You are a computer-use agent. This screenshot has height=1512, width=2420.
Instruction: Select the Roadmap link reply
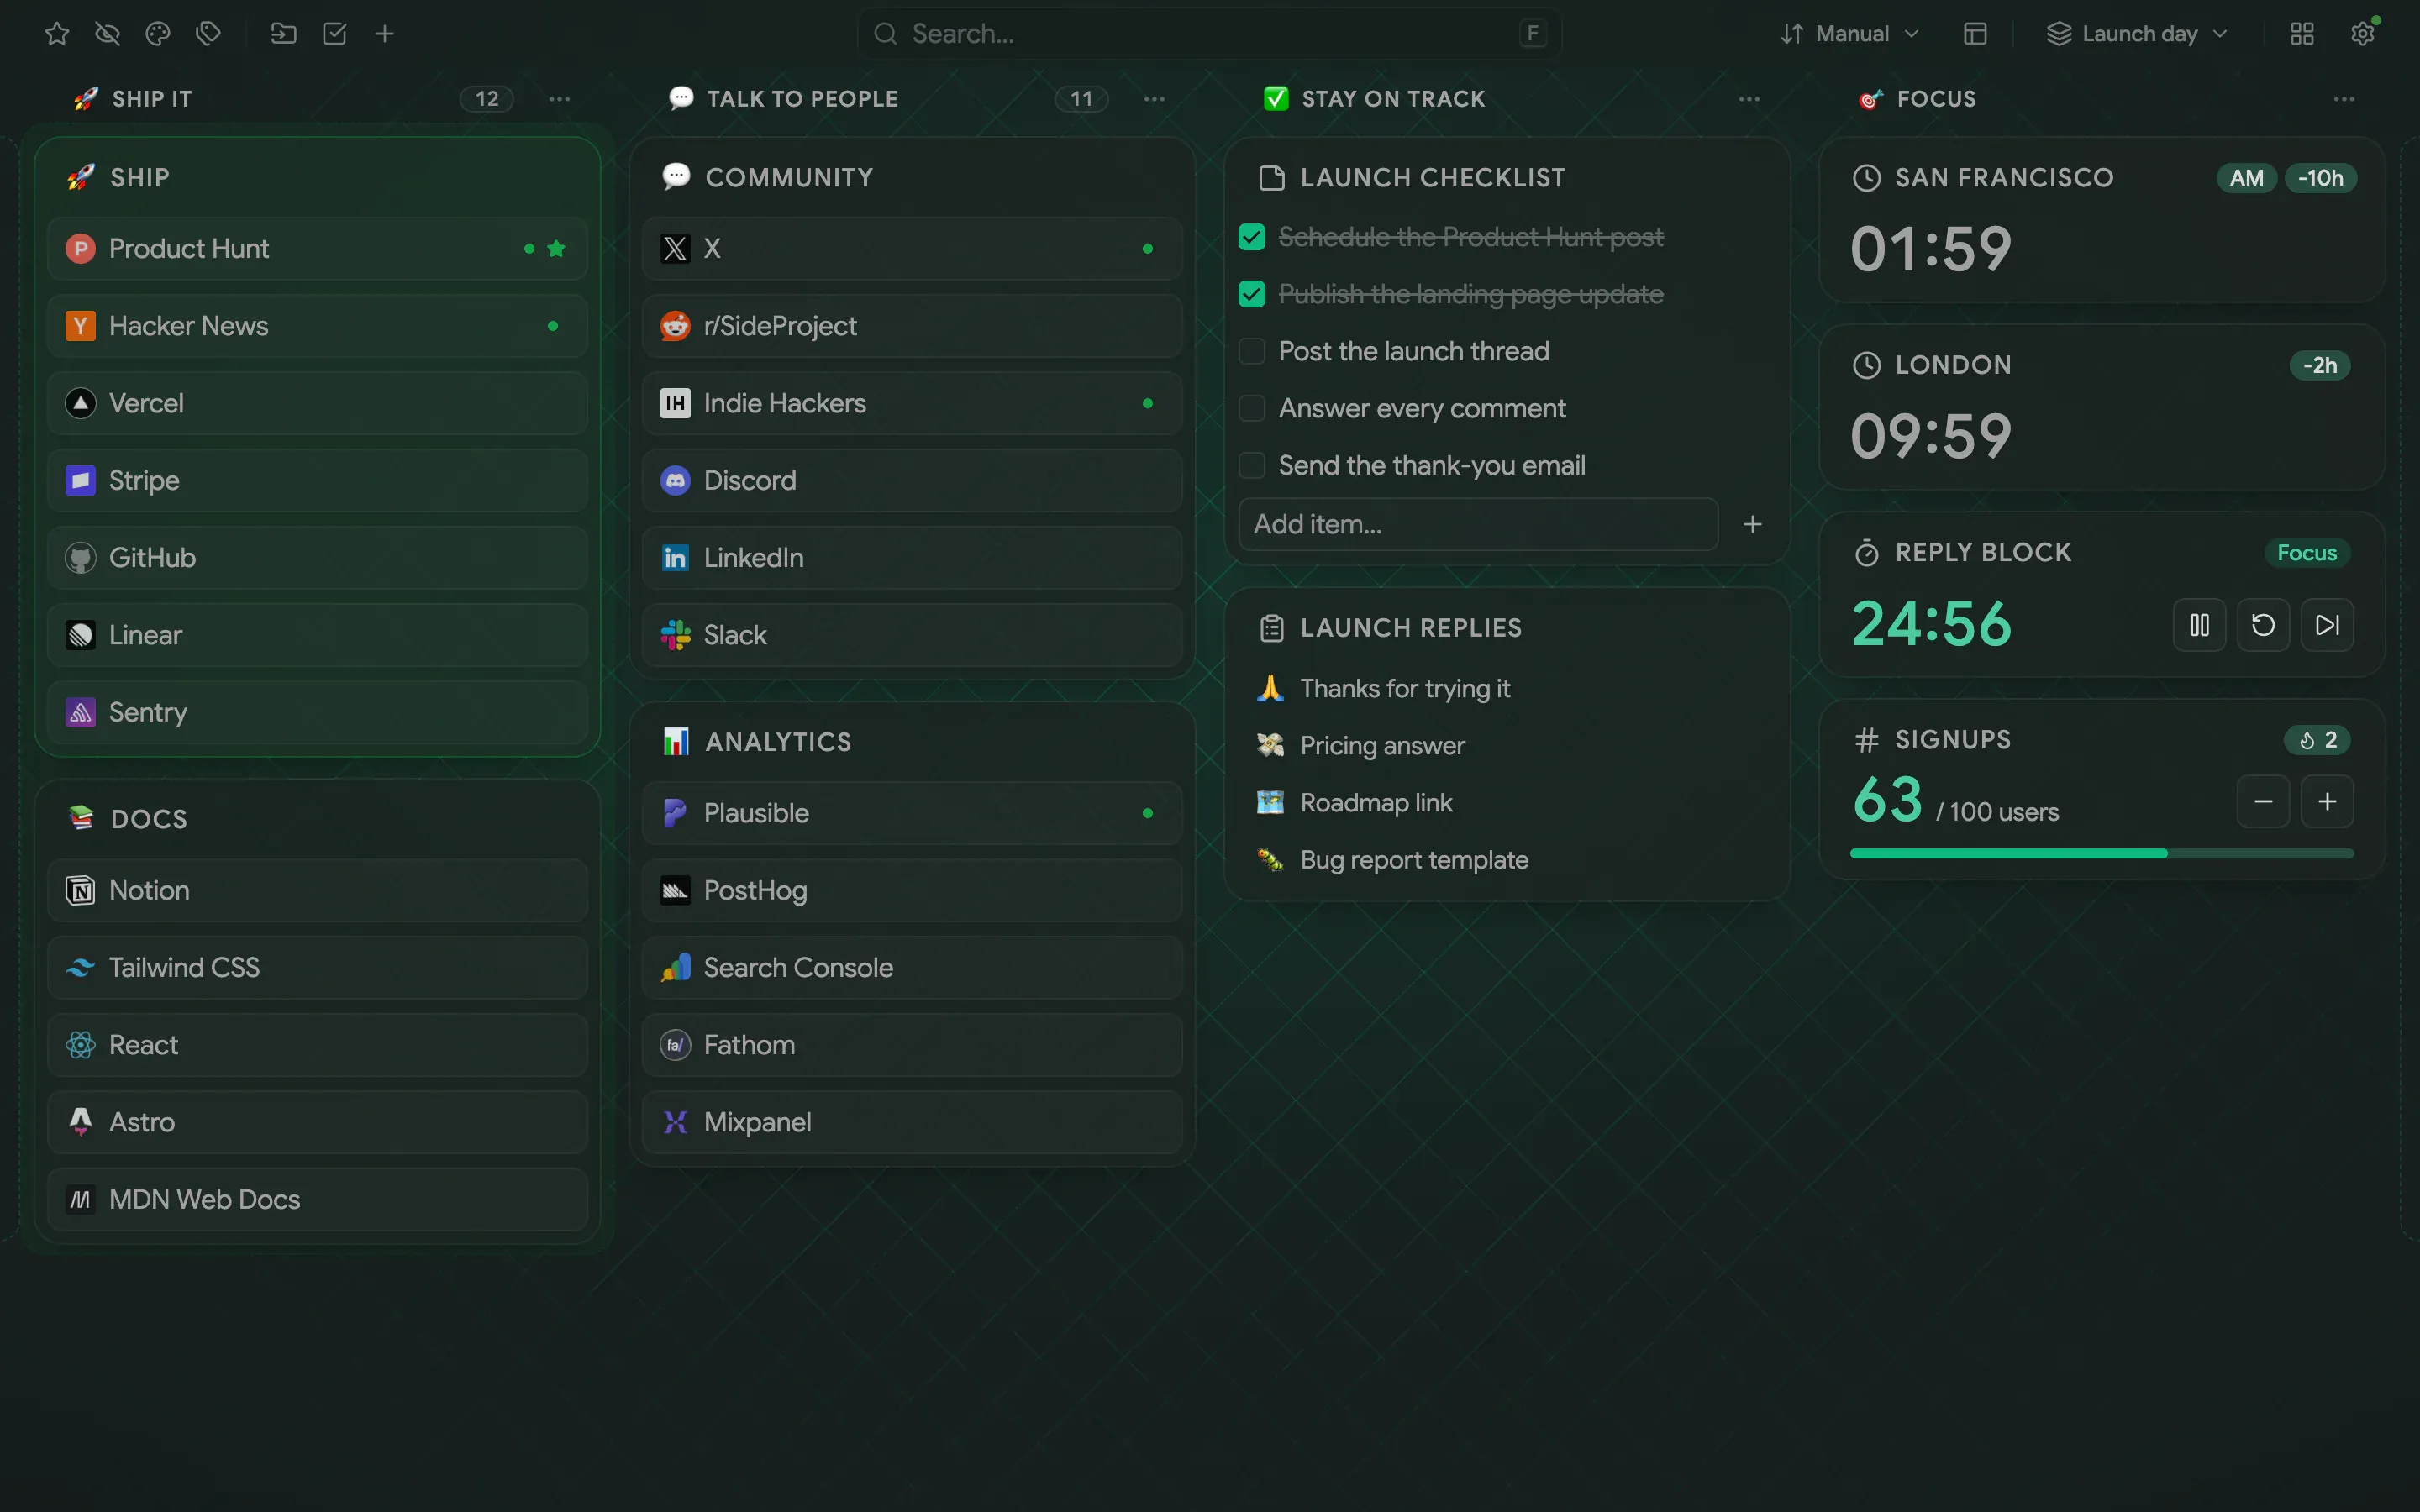pyautogui.click(x=1506, y=802)
